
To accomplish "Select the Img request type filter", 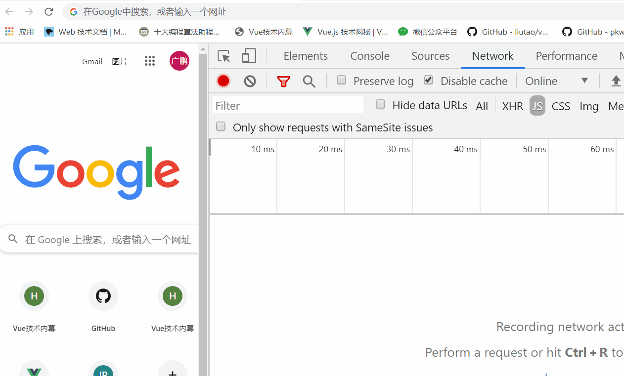I will (589, 106).
